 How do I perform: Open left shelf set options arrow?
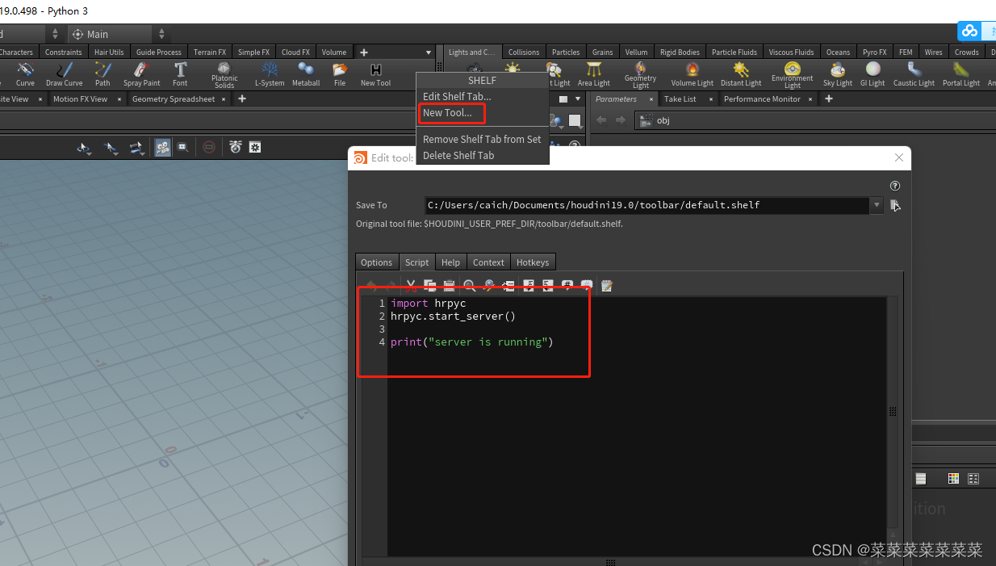(x=429, y=52)
